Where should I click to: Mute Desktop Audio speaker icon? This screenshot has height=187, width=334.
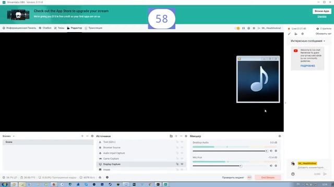271,151
